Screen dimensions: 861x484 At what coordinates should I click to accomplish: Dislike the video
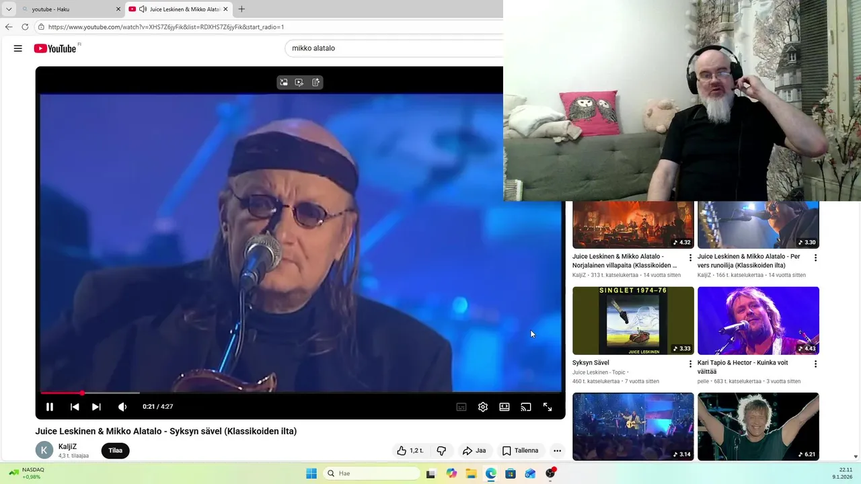pos(441,450)
